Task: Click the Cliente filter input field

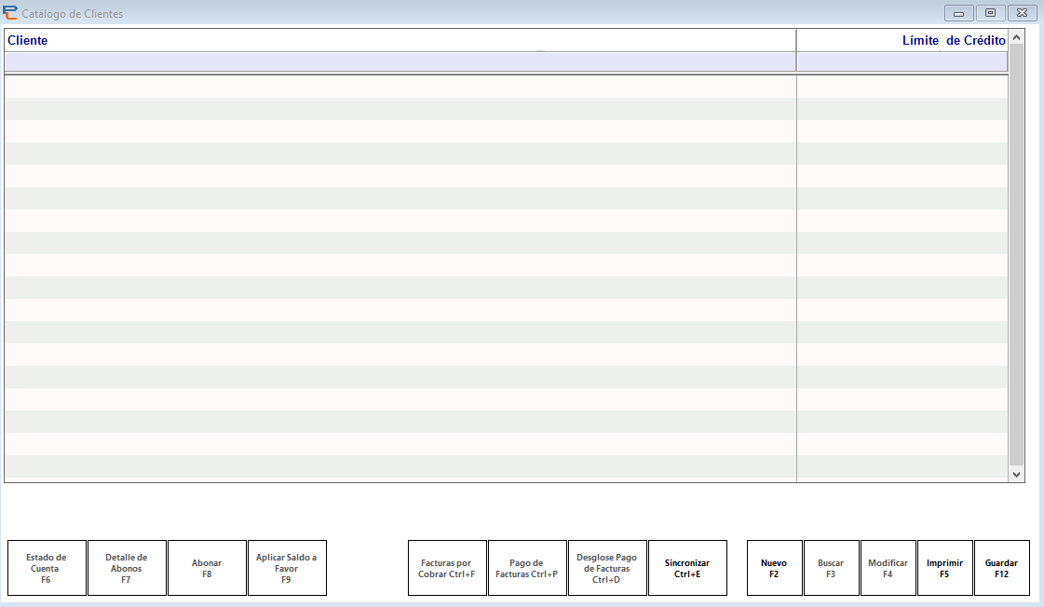Action: (400, 61)
